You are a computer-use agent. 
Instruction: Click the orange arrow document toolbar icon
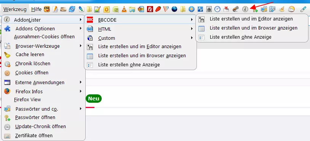[141, 9]
